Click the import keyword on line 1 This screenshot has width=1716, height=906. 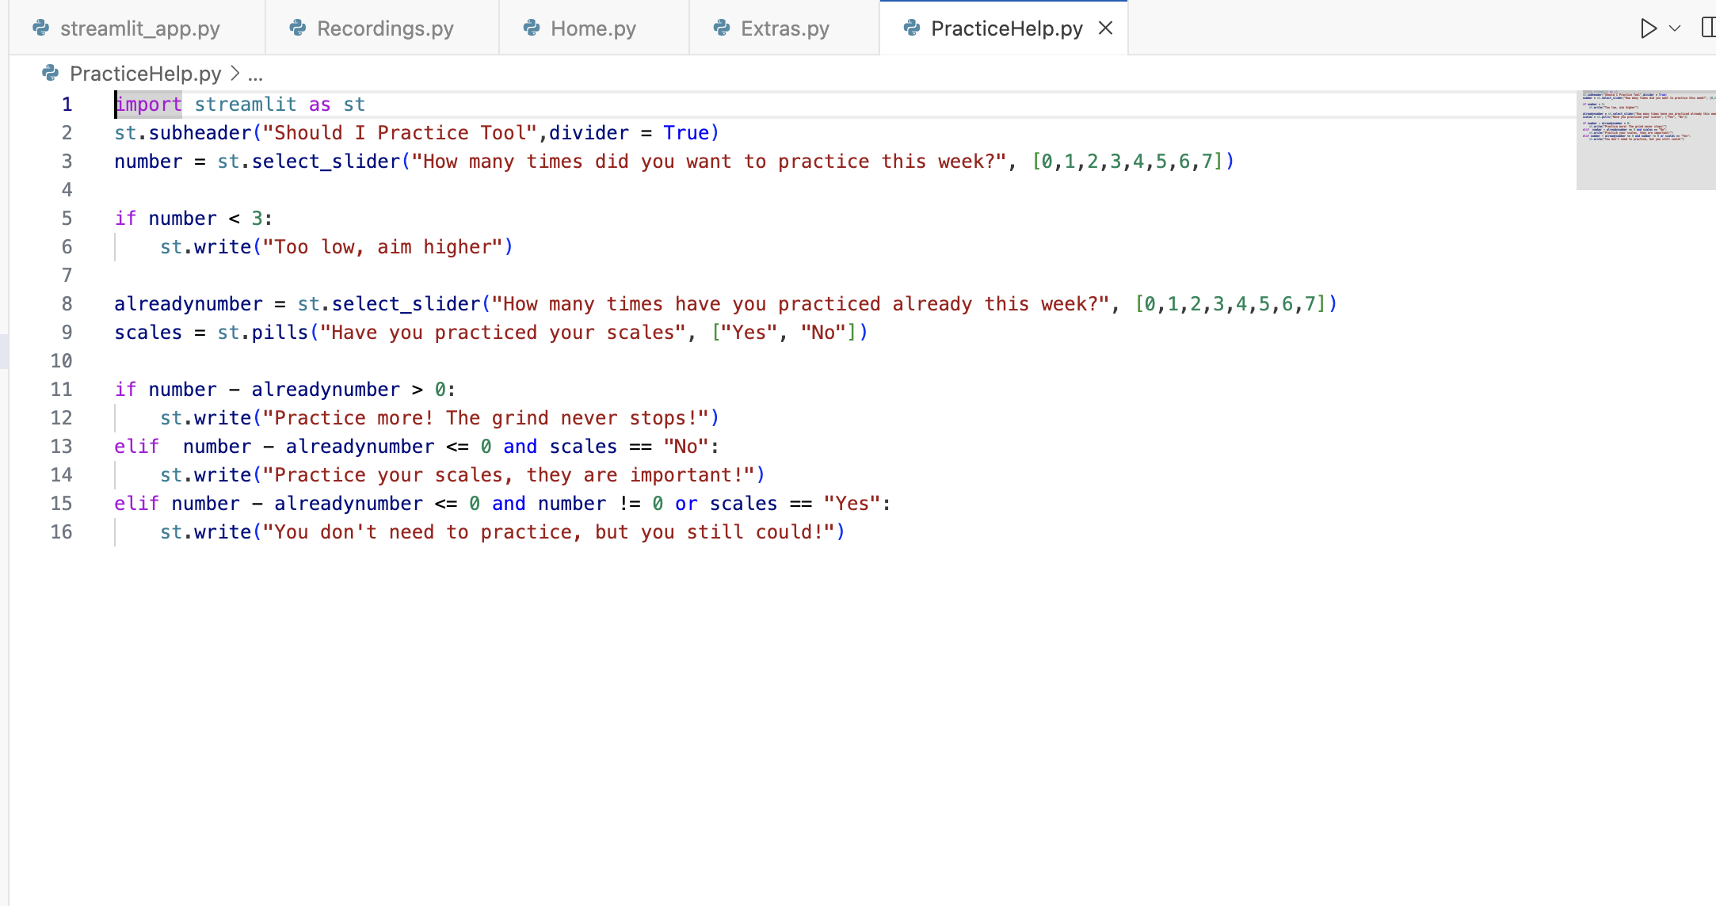coord(149,105)
